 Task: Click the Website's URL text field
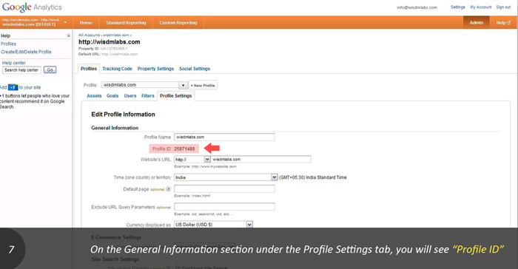point(261,160)
